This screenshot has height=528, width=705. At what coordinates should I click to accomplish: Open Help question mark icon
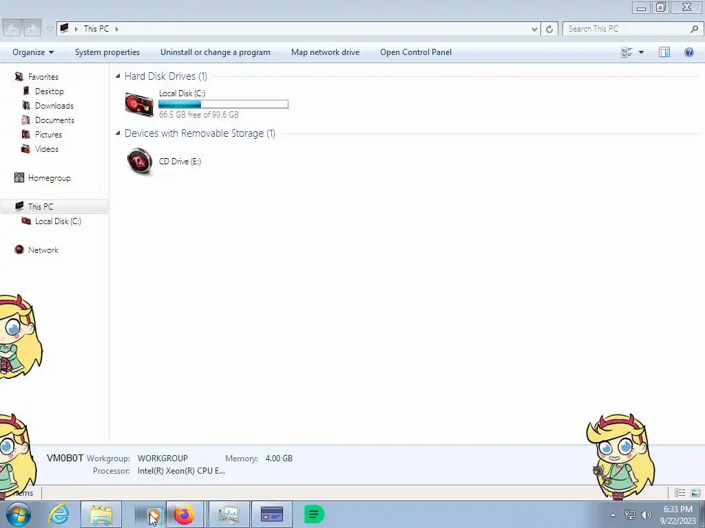(x=688, y=52)
